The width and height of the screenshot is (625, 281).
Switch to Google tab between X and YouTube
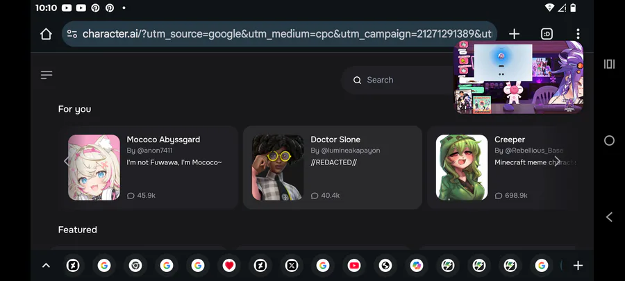322,266
